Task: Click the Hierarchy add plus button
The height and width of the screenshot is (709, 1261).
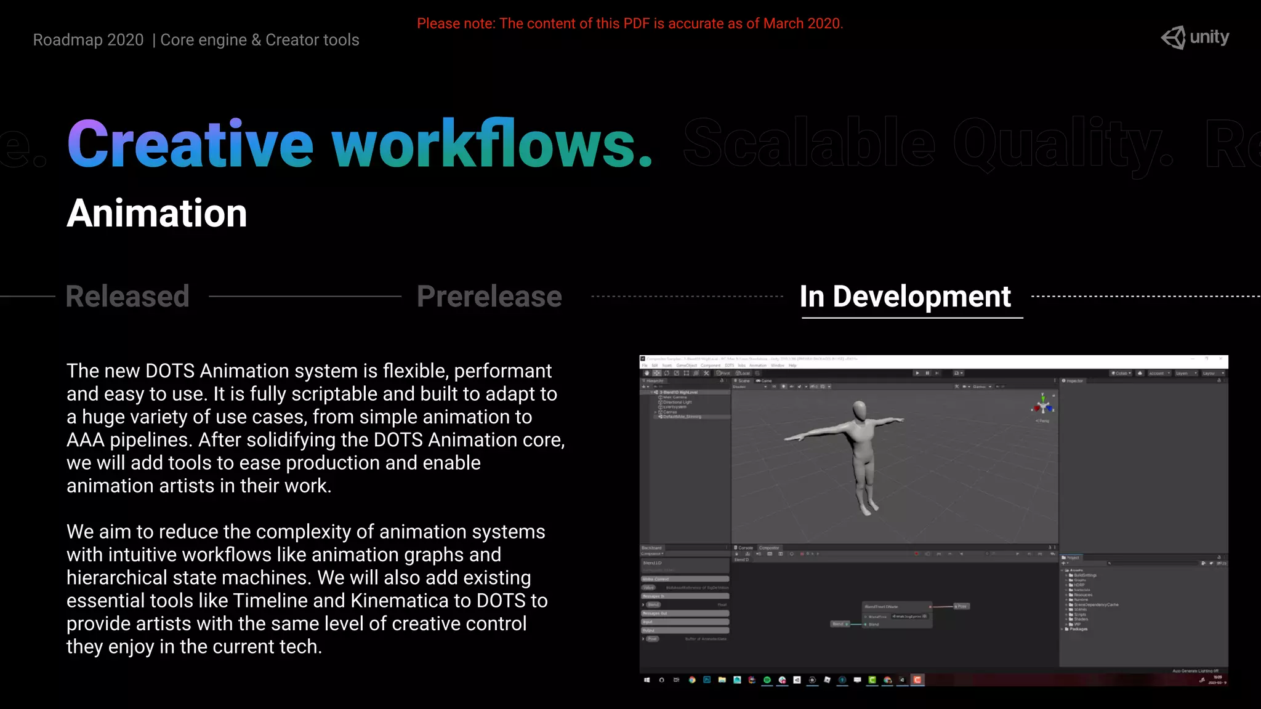Action: (644, 387)
